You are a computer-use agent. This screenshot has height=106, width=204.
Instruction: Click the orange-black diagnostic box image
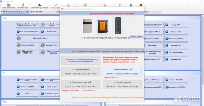(x=103, y=26)
